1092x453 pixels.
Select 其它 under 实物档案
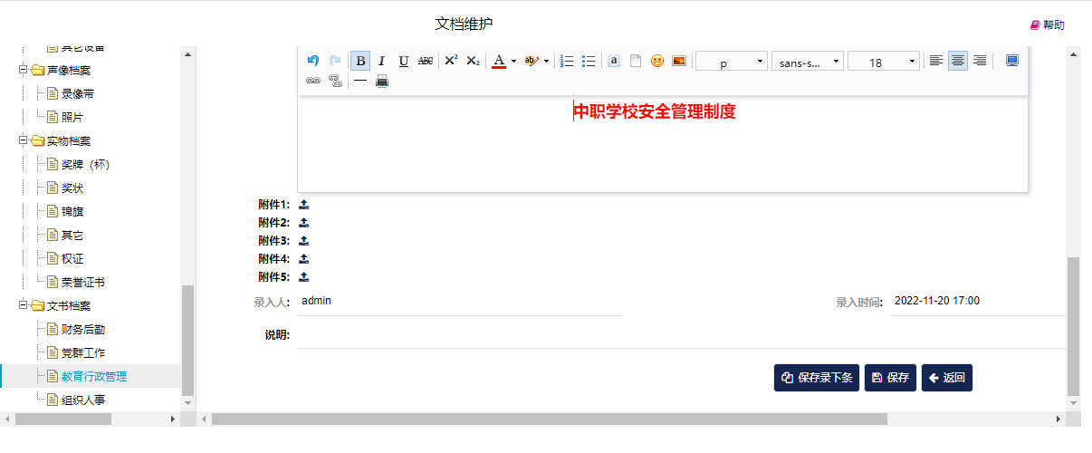72,235
